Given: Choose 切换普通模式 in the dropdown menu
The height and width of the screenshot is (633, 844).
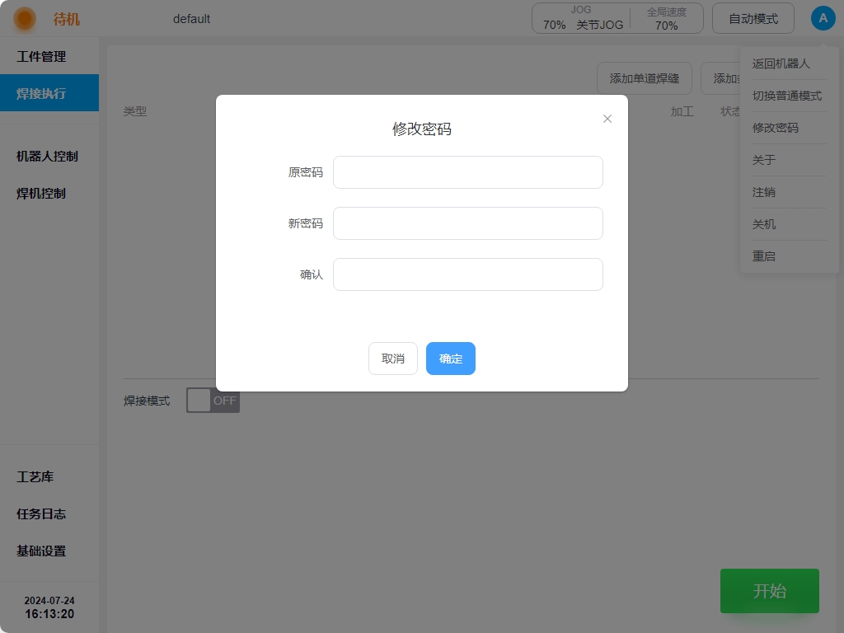Looking at the screenshot, I should [x=786, y=96].
